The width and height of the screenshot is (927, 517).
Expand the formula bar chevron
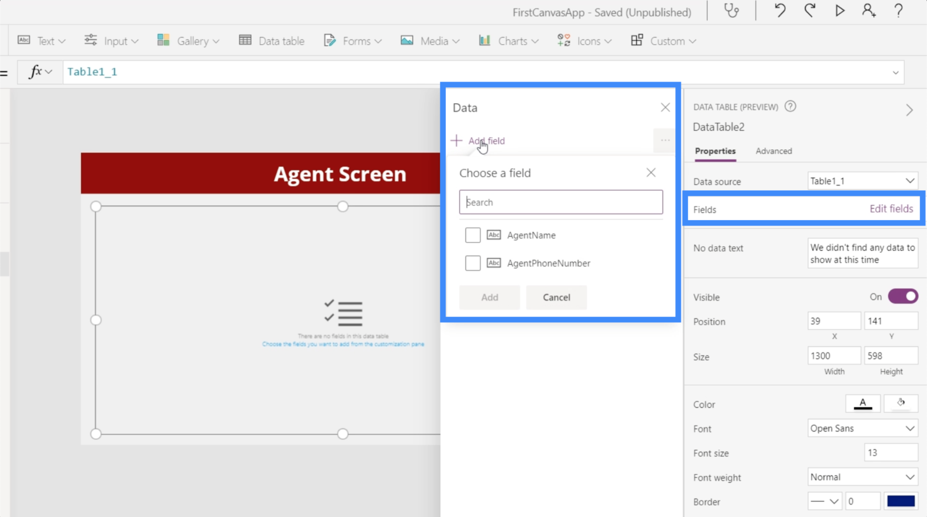pyautogui.click(x=895, y=72)
